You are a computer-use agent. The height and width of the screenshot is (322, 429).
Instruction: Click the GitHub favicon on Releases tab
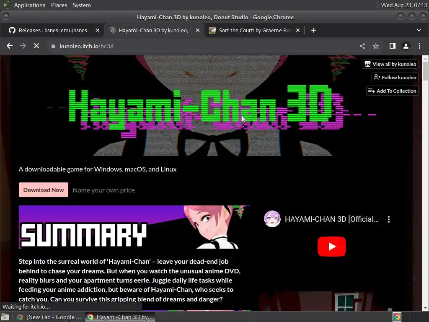[x=12, y=30]
